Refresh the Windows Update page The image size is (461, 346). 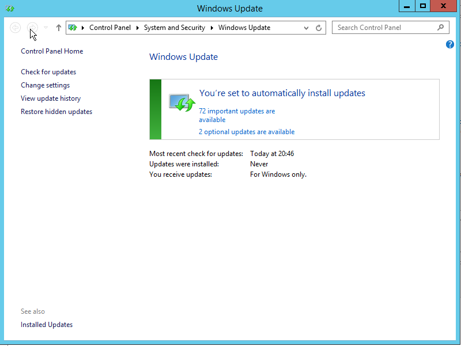(x=319, y=28)
